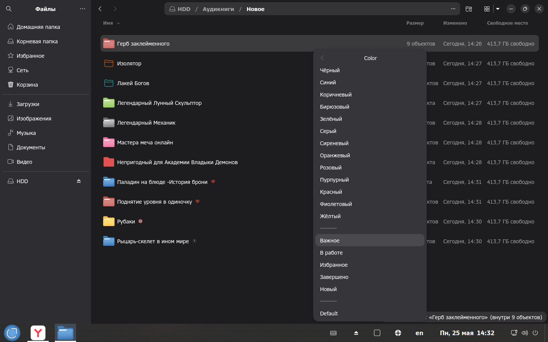Go back to previous folder
548x342 pixels.
[100, 9]
